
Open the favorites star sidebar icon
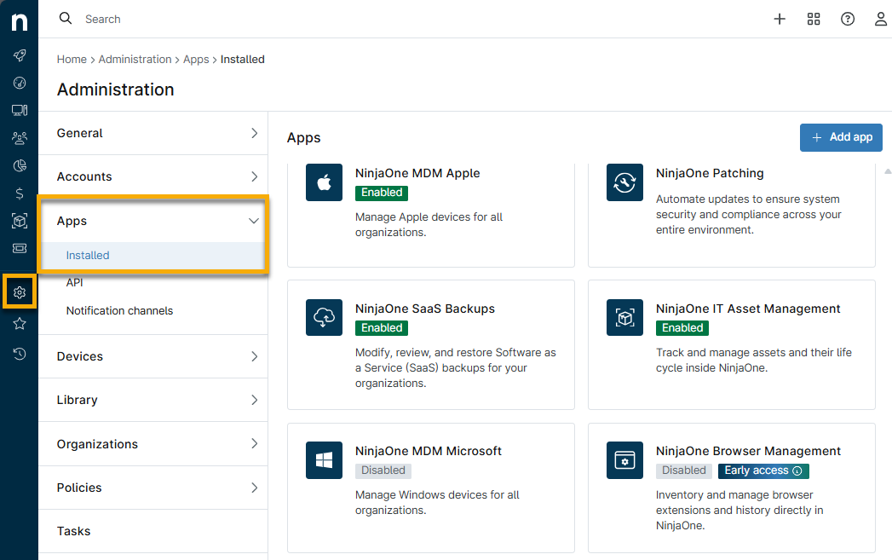coord(20,324)
